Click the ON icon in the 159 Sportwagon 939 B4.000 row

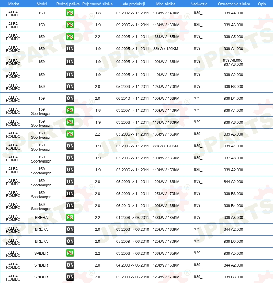[x=70, y=206]
